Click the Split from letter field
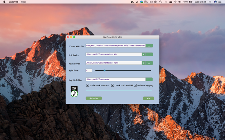The height and width of the screenshot is (140, 225). 89,70
